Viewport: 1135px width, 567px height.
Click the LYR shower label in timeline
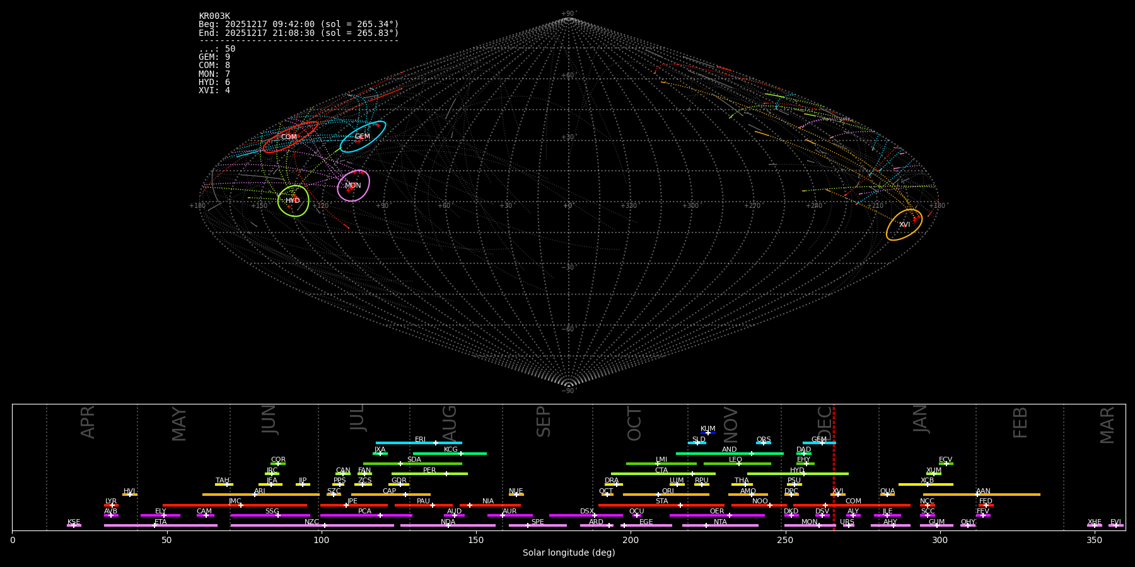click(x=111, y=501)
